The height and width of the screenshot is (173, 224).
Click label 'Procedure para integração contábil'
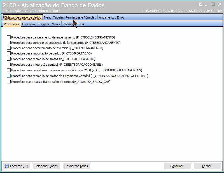(35, 65)
